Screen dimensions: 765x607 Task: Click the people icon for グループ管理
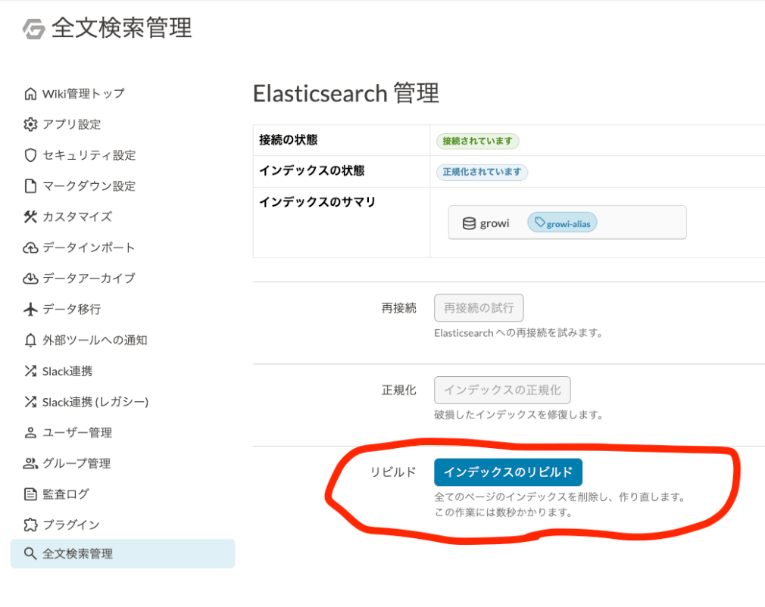30,463
